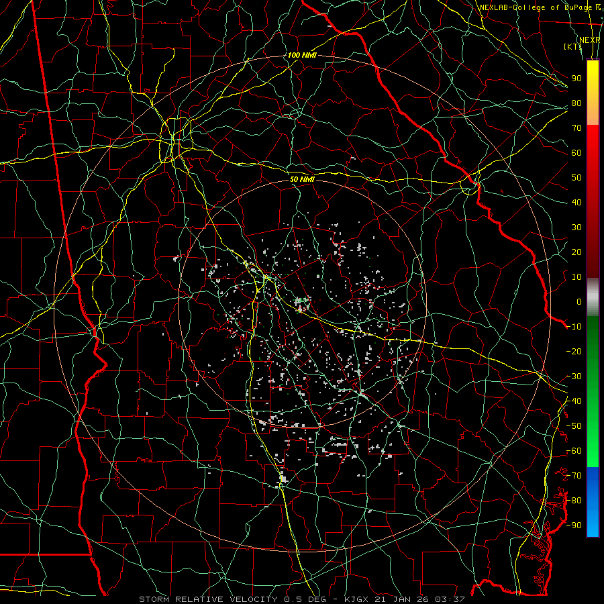Image resolution: width=604 pixels, height=604 pixels.
Task: Click the -50 value on velocity scale
Action: [574, 426]
